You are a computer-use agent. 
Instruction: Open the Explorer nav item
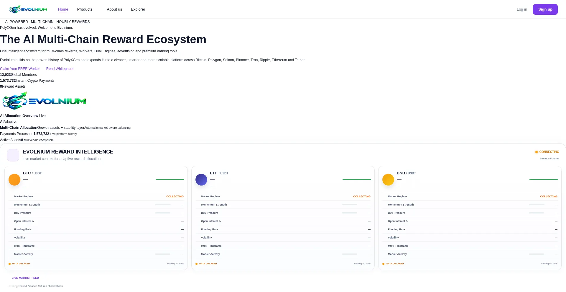[138, 9]
